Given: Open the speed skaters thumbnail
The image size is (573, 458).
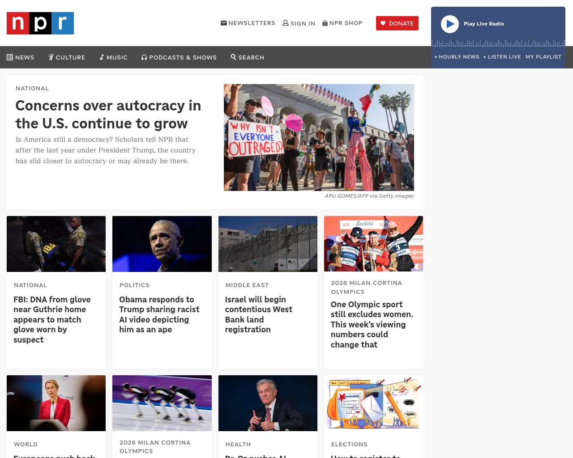Looking at the screenshot, I should [162, 403].
